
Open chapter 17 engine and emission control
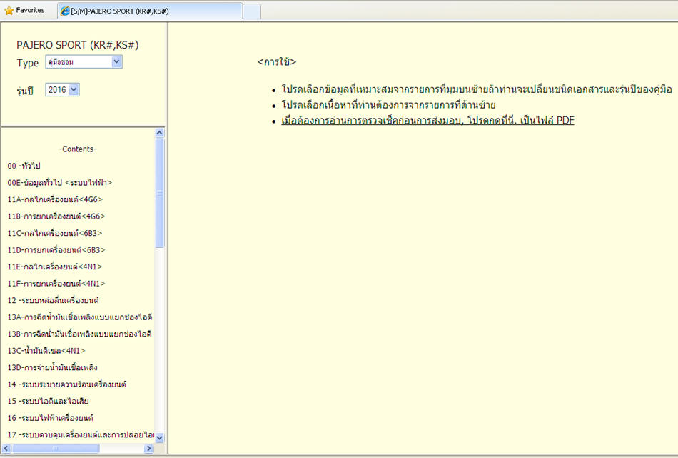click(81, 434)
